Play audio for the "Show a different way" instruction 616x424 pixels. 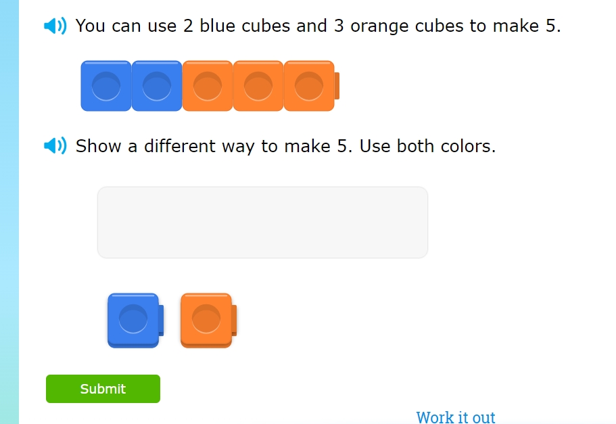(x=55, y=145)
